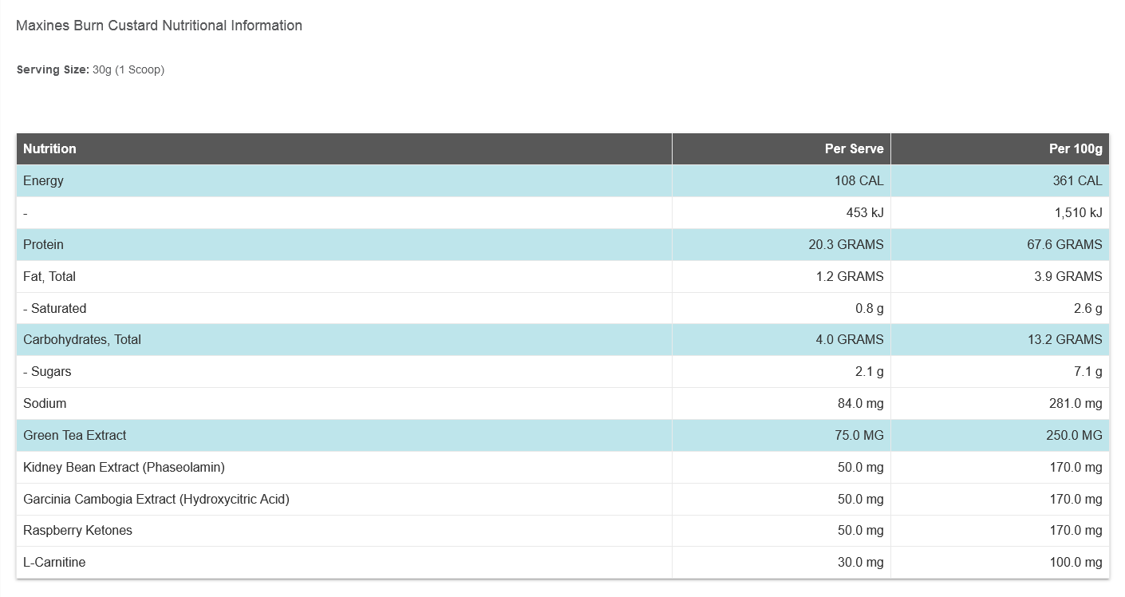The image size is (1125, 597).
Task: Select the 'Sodium' row label
Action: coord(45,403)
